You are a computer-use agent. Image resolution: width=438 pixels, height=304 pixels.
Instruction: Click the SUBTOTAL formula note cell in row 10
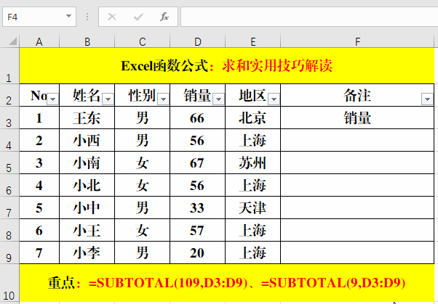pos(227,283)
